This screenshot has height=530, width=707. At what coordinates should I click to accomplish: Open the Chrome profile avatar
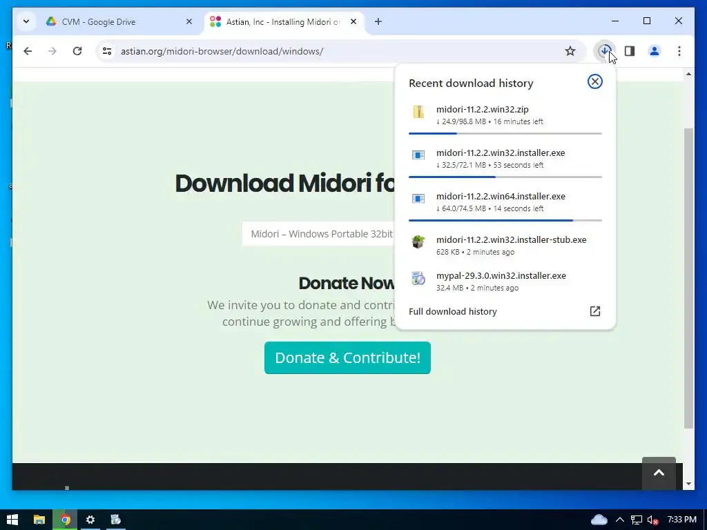coord(655,51)
